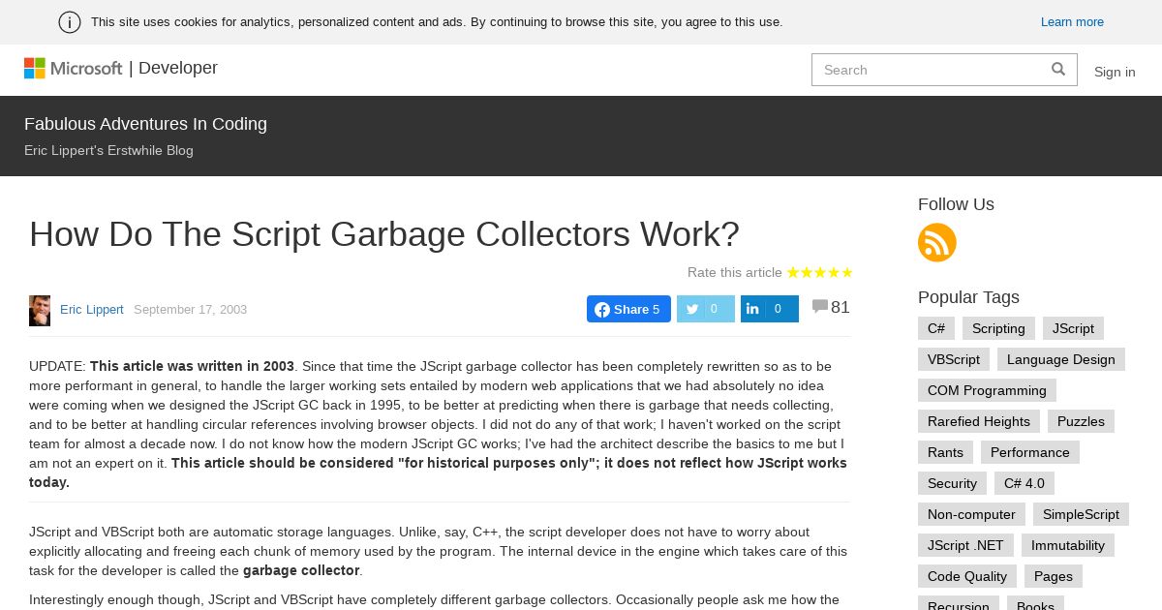Select the Code Quality tag
This screenshot has width=1162, height=610.
click(967, 576)
